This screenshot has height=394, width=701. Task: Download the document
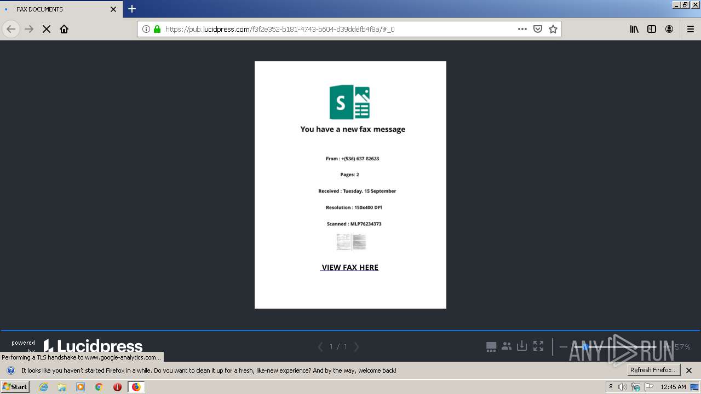click(x=522, y=346)
